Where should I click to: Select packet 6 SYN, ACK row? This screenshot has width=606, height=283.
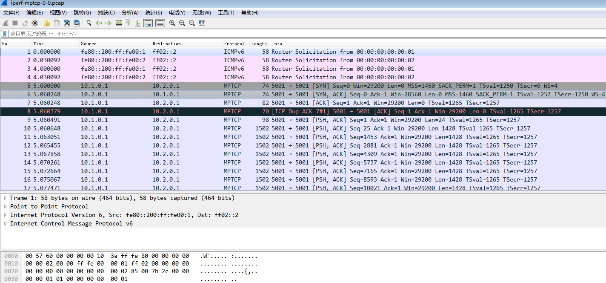(303, 94)
